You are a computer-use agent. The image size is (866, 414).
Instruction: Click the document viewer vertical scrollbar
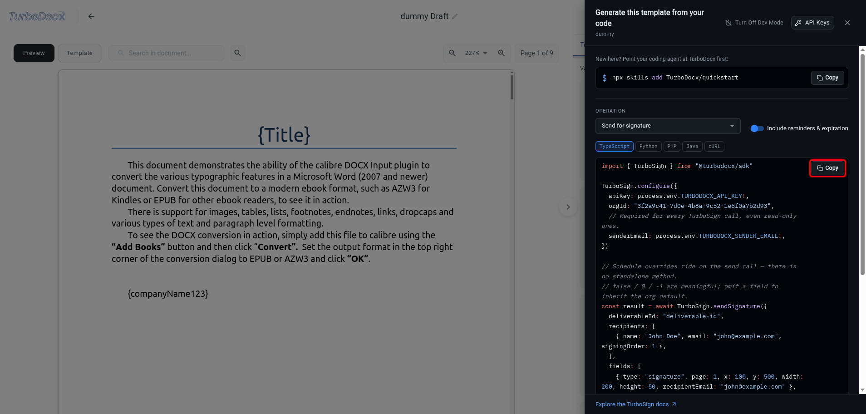[512, 87]
